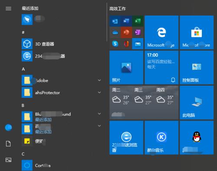This screenshot has height=171, width=217.
Task: Open the Microsoft Store tile
Action: 197,32
